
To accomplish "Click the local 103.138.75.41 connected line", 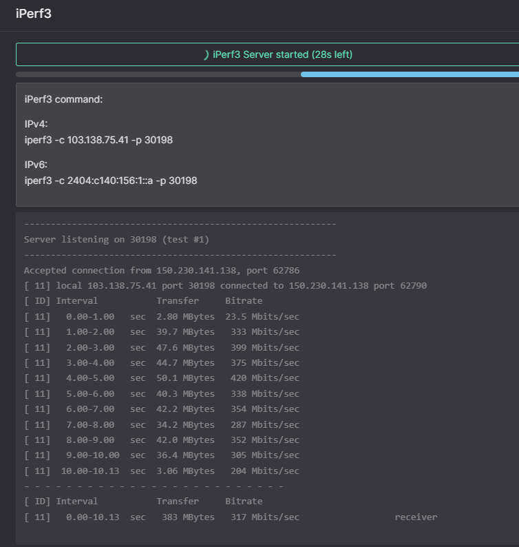I will 225,286.
